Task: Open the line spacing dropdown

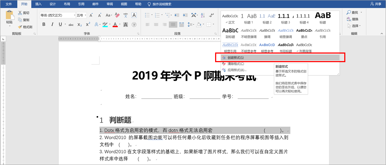Action: 193,24
